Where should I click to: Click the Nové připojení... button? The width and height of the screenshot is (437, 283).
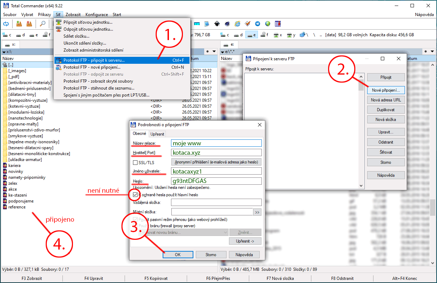[x=386, y=90]
